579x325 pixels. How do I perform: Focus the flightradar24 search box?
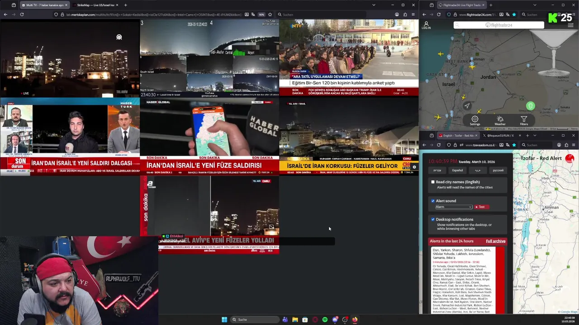click(x=499, y=25)
